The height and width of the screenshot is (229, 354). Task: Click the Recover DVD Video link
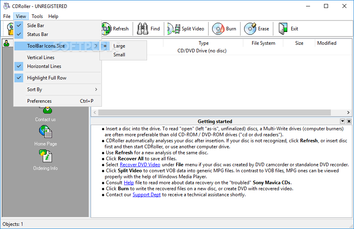click(x=140, y=165)
